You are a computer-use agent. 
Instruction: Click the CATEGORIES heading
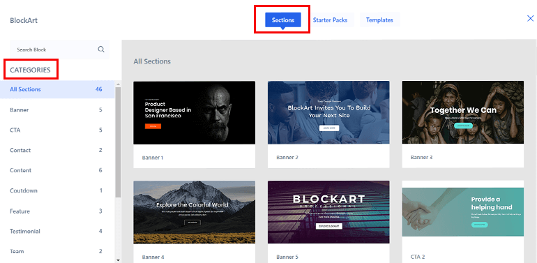point(30,70)
